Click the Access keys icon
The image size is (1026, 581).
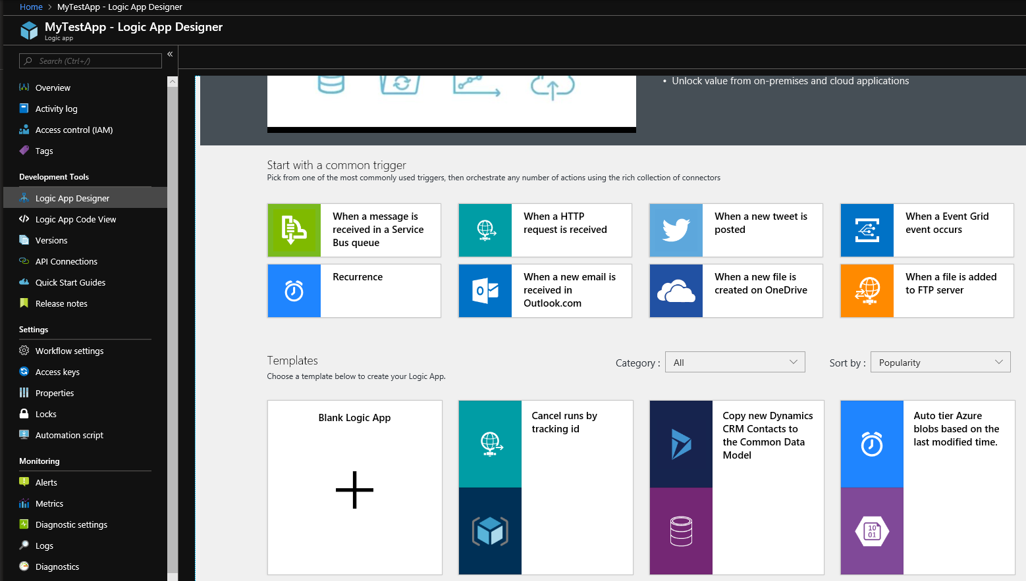(x=24, y=372)
